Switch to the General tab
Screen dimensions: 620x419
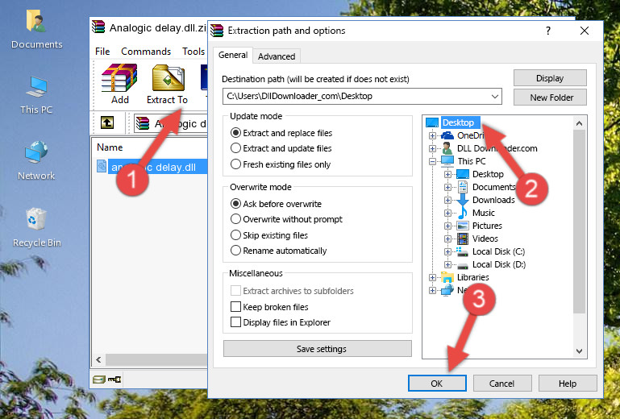click(x=233, y=55)
